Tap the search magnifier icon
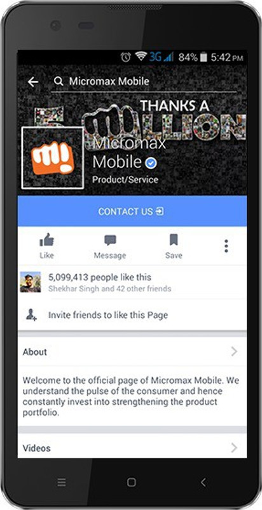262x510 pixels. (59, 82)
